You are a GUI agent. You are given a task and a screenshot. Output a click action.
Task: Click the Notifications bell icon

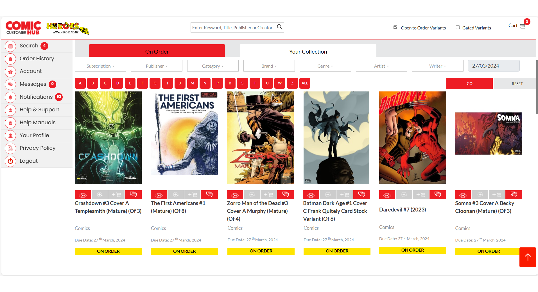click(x=10, y=97)
